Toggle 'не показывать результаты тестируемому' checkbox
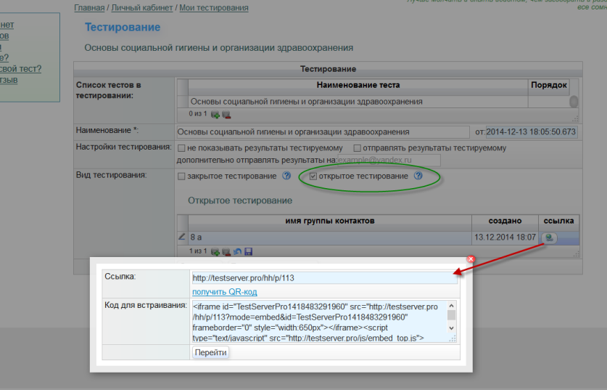 [181, 148]
